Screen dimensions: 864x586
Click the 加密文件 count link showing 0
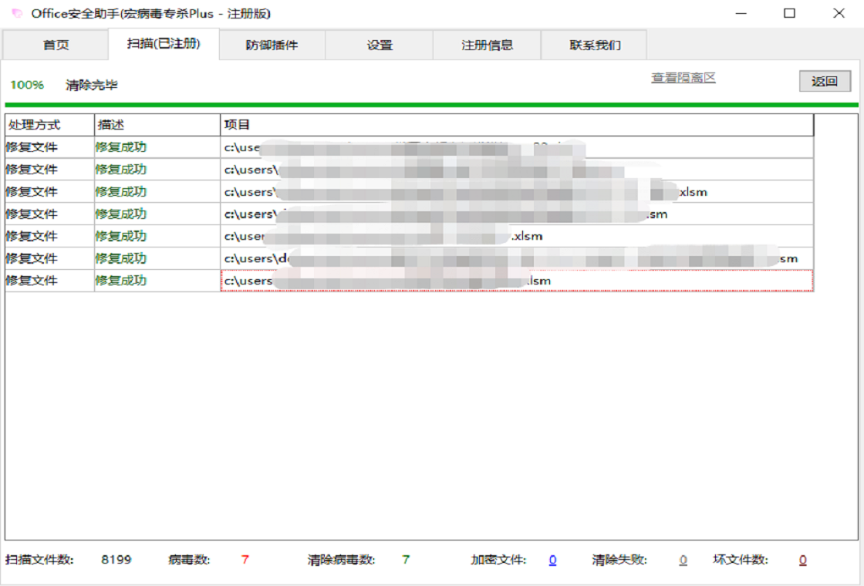tap(552, 560)
